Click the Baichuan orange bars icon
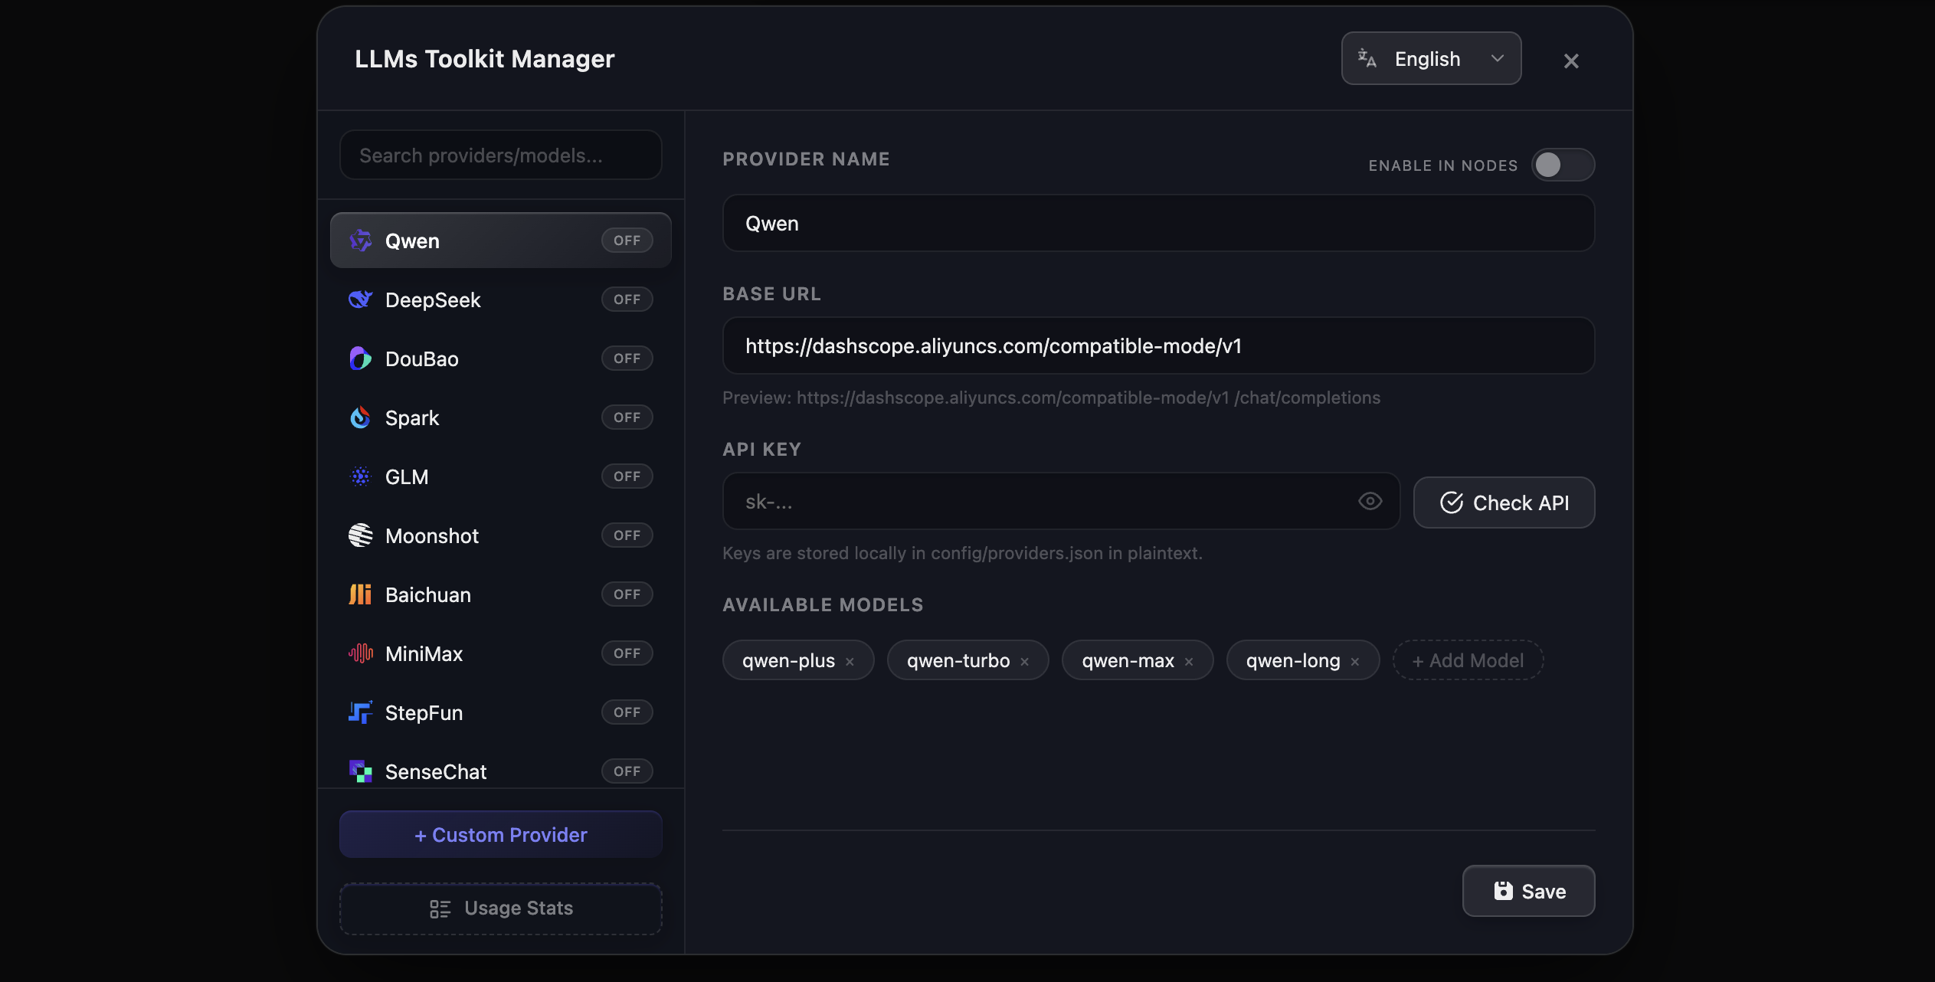 coord(360,594)
